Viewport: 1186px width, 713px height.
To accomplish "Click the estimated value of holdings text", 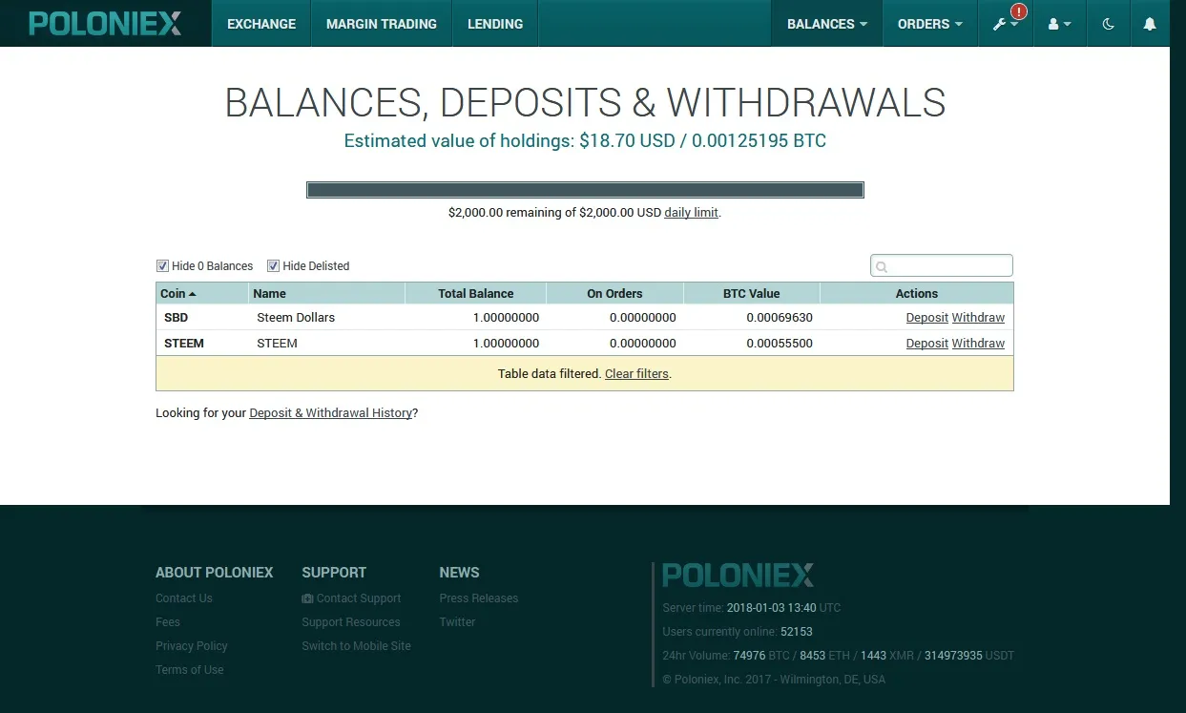I will [585, 141].
